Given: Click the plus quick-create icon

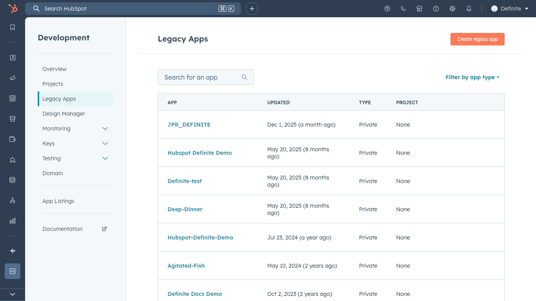Looking at the screenshot, I should point(252,9).
